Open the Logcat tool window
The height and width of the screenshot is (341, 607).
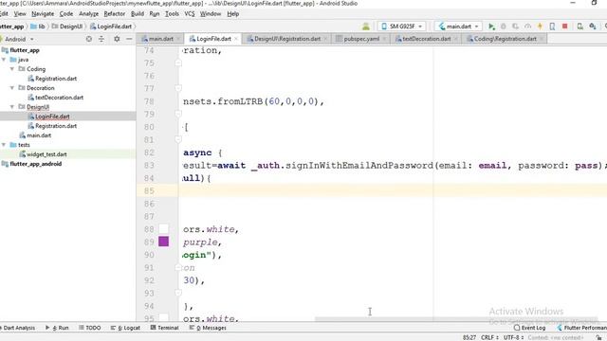(x=125, y=328)
